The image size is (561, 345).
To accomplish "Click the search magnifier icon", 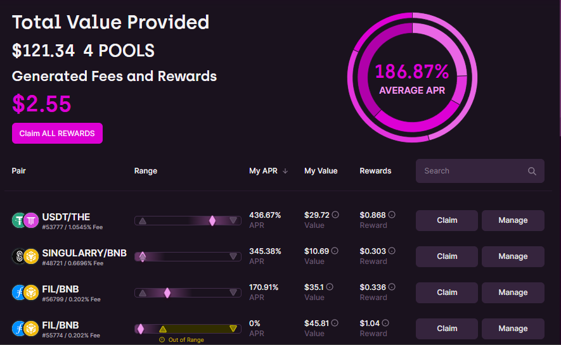I will point(532,171).
